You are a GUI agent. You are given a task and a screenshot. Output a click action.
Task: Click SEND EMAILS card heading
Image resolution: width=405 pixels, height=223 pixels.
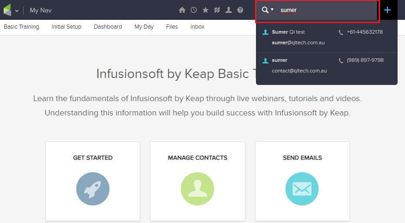(x=302, y=158)
